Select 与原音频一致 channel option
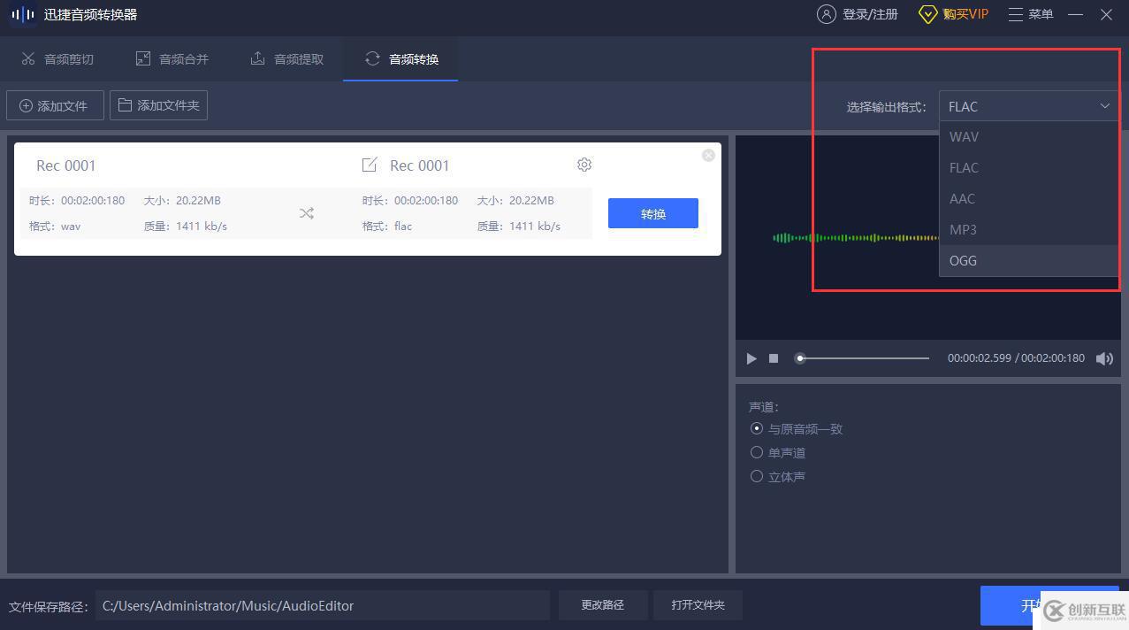 click(x=797, y=429)
